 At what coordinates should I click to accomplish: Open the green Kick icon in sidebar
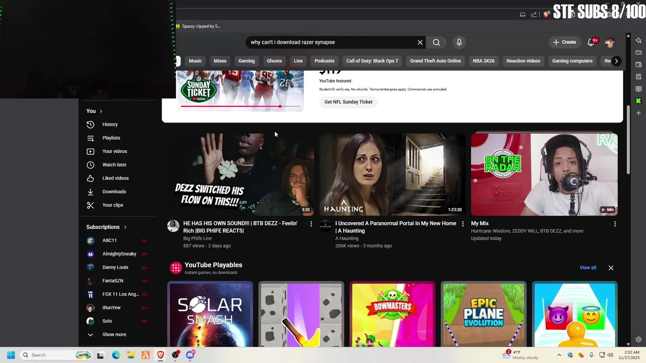tap(638, 101)
